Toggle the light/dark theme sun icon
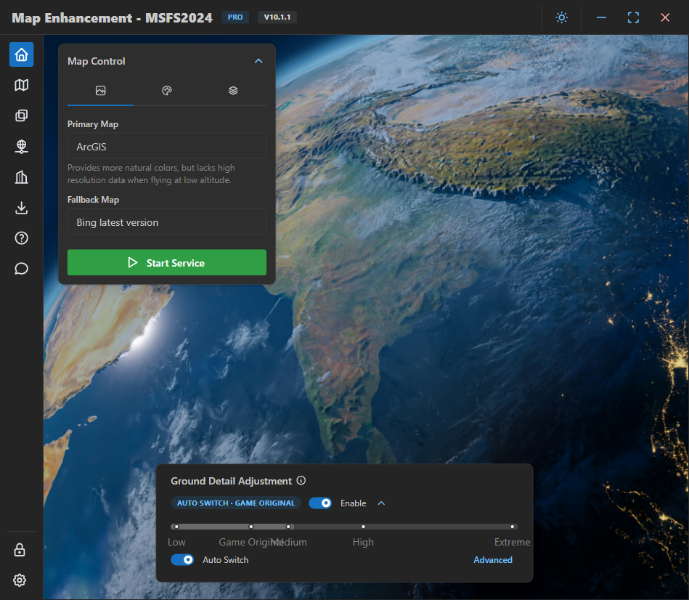This screenshot has width=689, height=600. click(x=561, y=17)
